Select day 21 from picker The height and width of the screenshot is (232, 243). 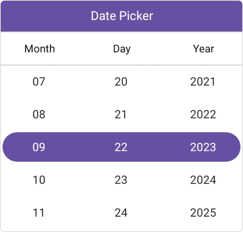(121, 115)
